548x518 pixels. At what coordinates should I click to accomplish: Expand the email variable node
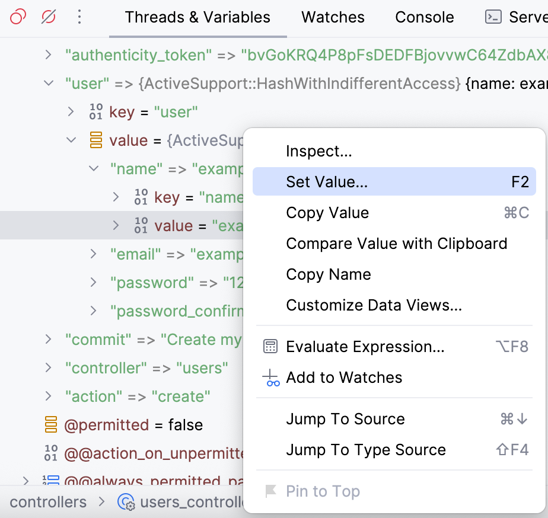[93, 254]
